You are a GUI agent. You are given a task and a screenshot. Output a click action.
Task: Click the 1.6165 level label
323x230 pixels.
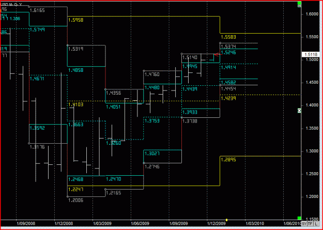(x=37, y=10)
